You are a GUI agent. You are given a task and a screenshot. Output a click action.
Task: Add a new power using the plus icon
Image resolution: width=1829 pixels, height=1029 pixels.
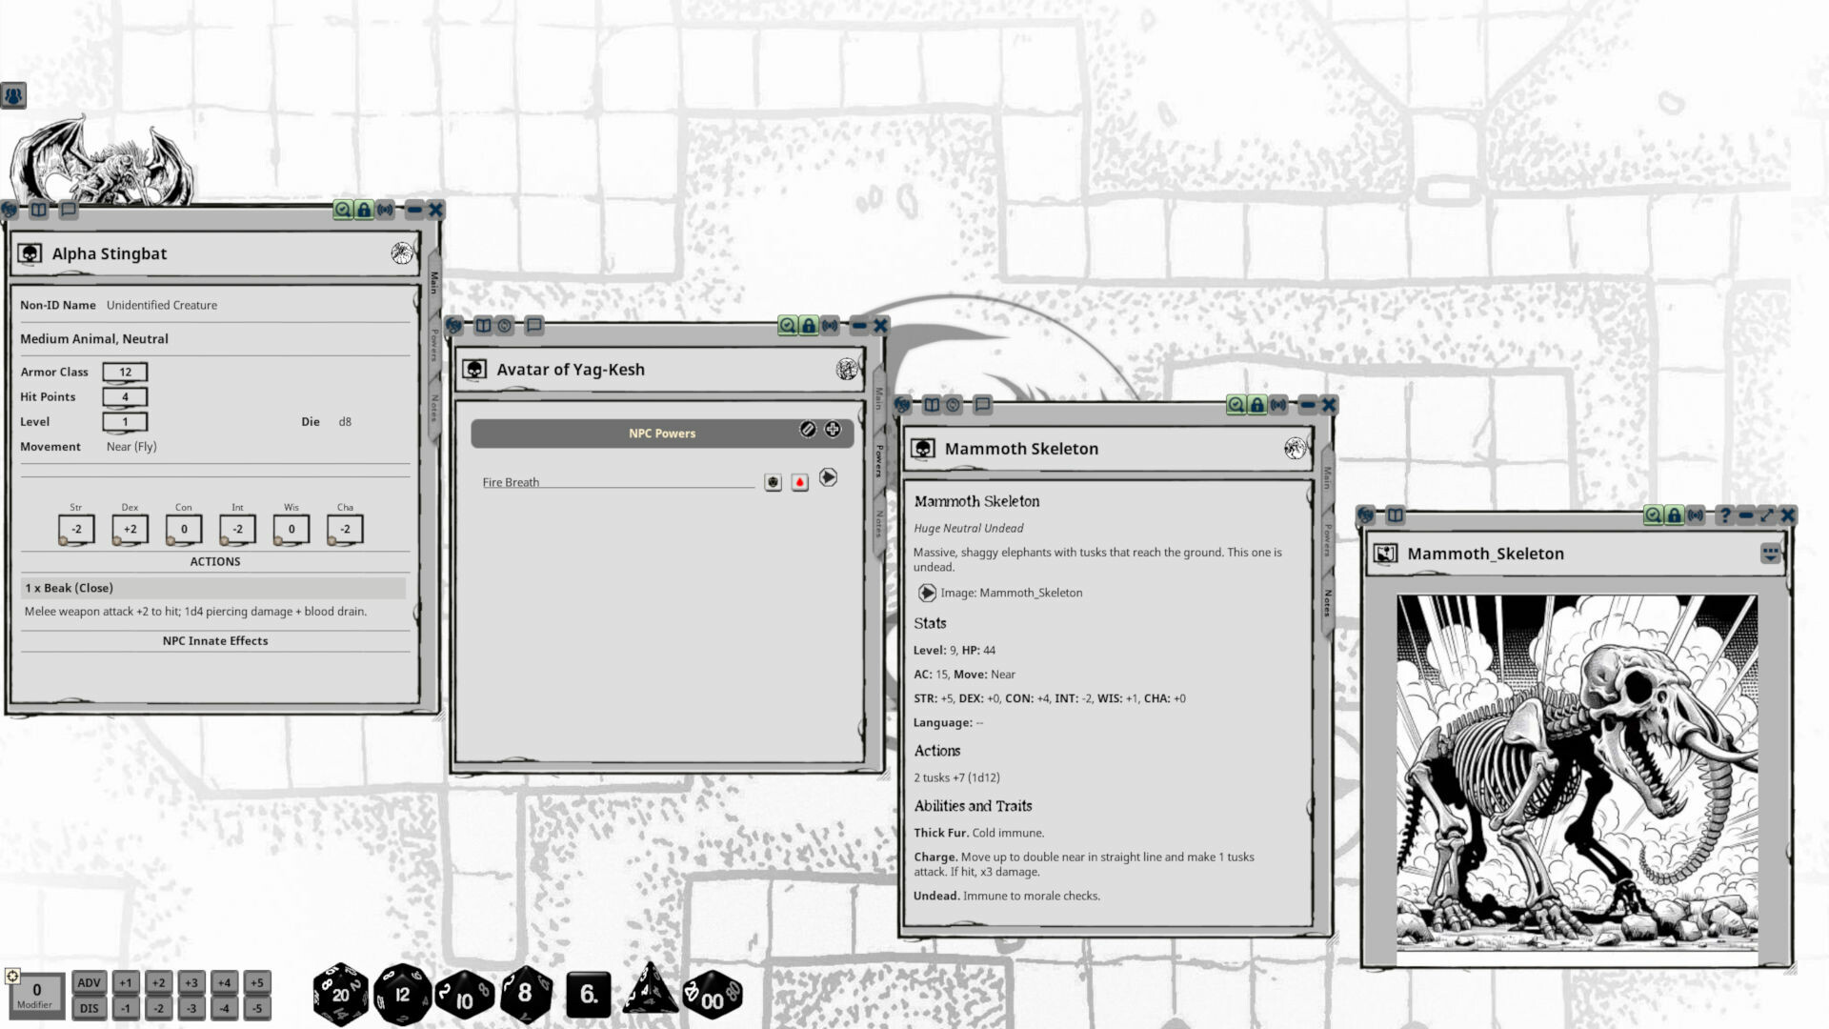coord(833,430)
